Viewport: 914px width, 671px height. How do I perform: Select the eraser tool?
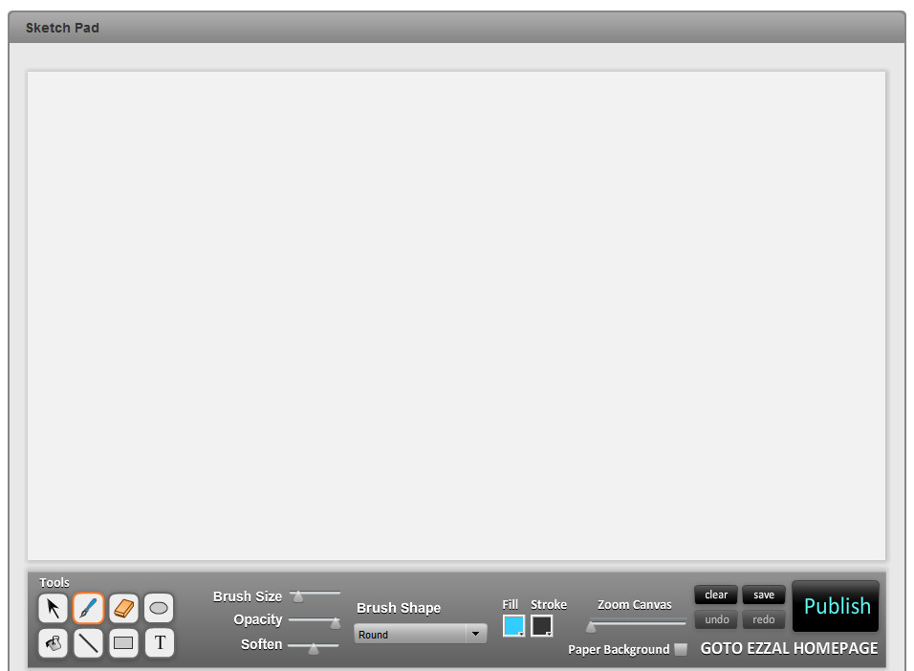tap(123, 608)
